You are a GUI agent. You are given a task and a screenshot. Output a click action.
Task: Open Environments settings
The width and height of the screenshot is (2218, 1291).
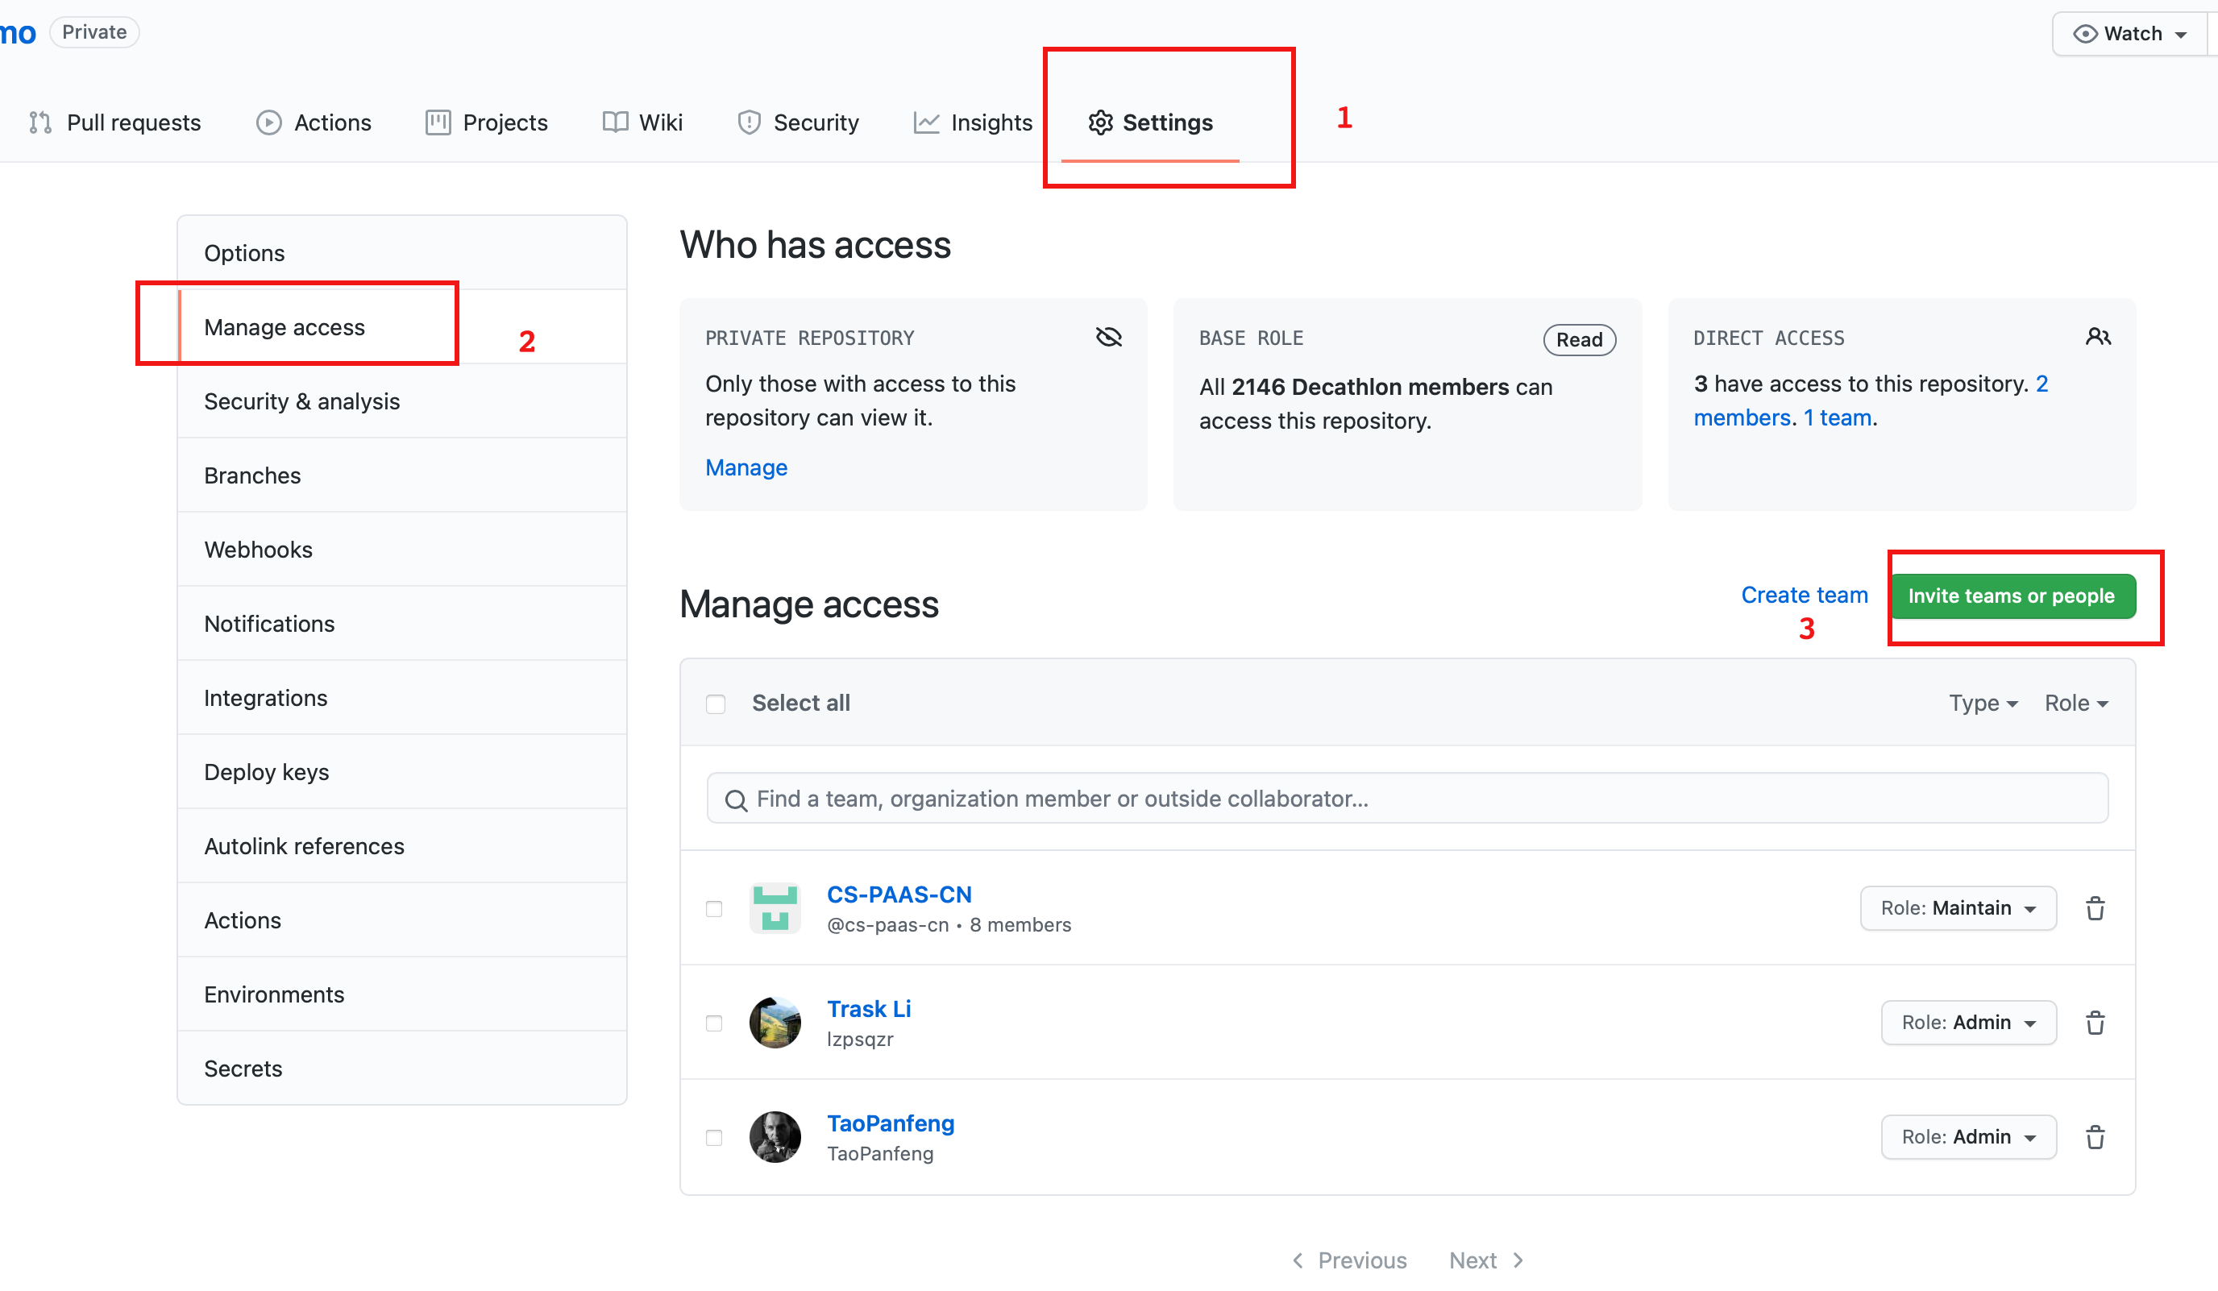(x=402, y=994)
